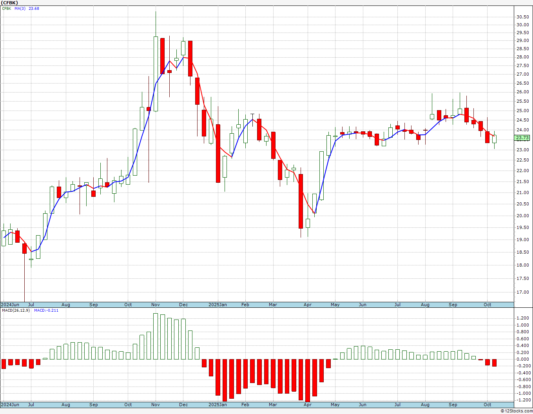Viewport: 533px width, 414px height.
Task: Click the (CFBK) chart title
Action: point(9,3)
